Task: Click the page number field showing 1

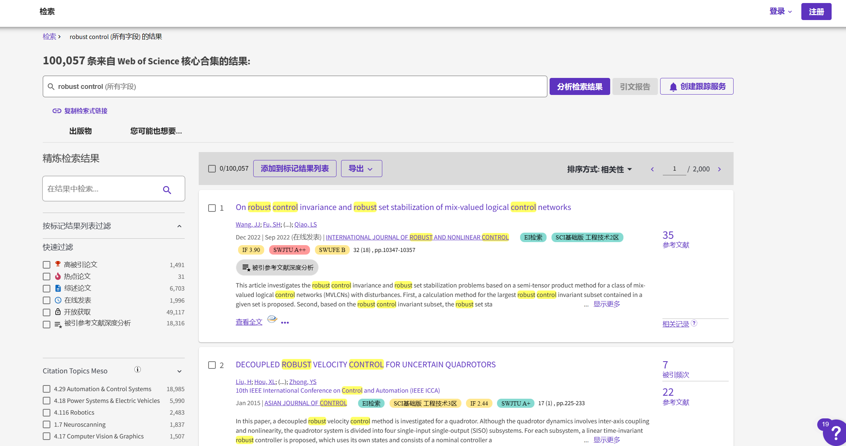Action: (674, 169)
